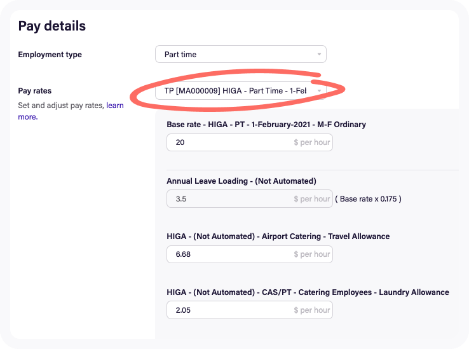
Task: Click "$ per hour" in Travel Allowance field
Action: (311, 254)
